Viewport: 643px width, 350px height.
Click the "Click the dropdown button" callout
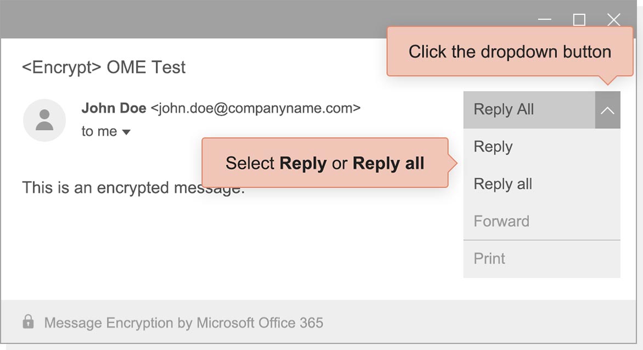tap(510, 52)
